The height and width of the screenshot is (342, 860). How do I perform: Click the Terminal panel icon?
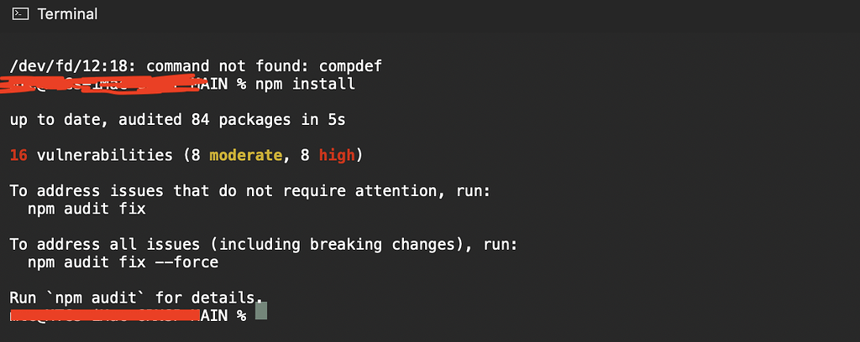[x=20, y=13]
